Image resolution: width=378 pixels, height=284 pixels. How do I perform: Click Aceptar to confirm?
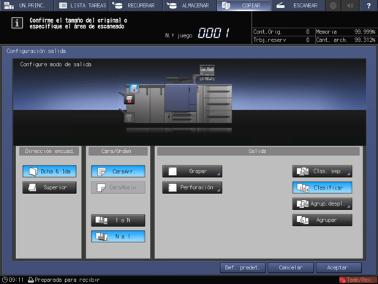tap(339, 268)
